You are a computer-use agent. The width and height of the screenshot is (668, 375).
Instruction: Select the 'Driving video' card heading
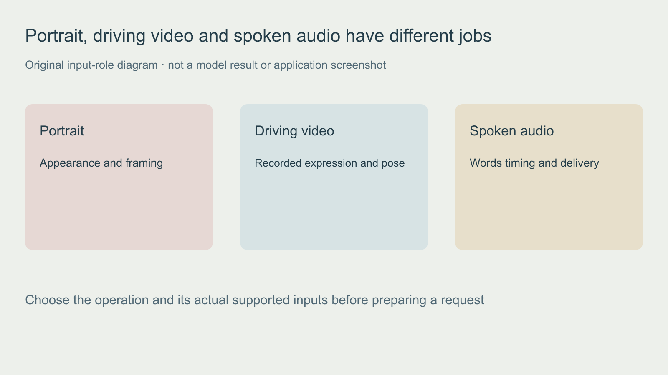coord(294,131)
